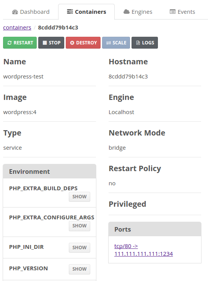Click the square stop icon
Screen dimensions: 208x281
(x=45, y=43)
